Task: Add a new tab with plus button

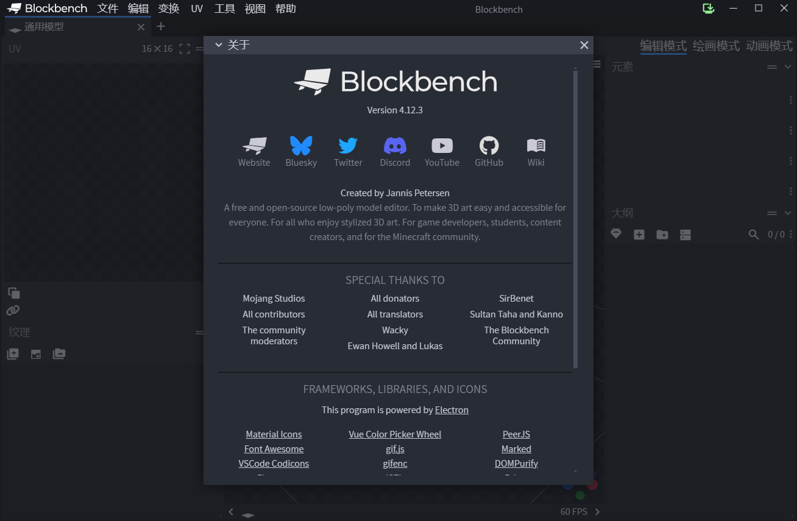Action: (161, 26)
